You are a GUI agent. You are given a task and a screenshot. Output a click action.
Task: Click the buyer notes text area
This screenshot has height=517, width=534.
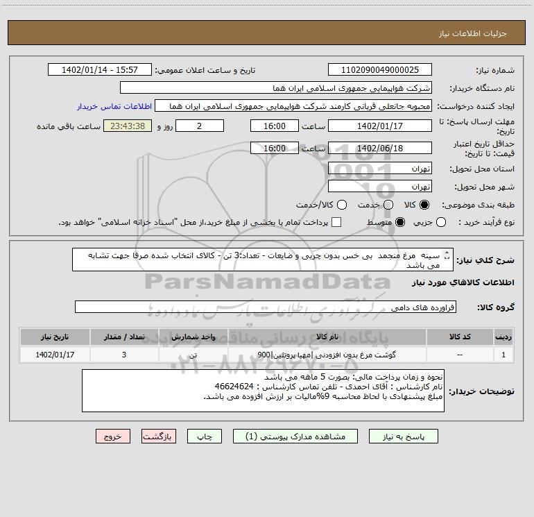point(263,391)
